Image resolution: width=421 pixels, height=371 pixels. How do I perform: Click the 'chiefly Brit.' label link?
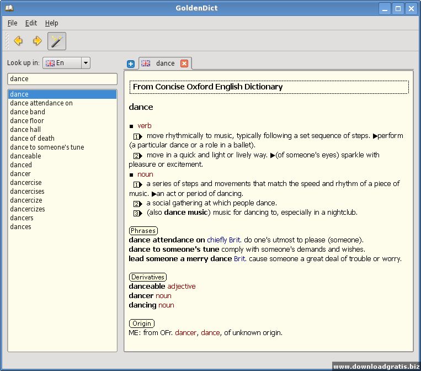(223, 240)
